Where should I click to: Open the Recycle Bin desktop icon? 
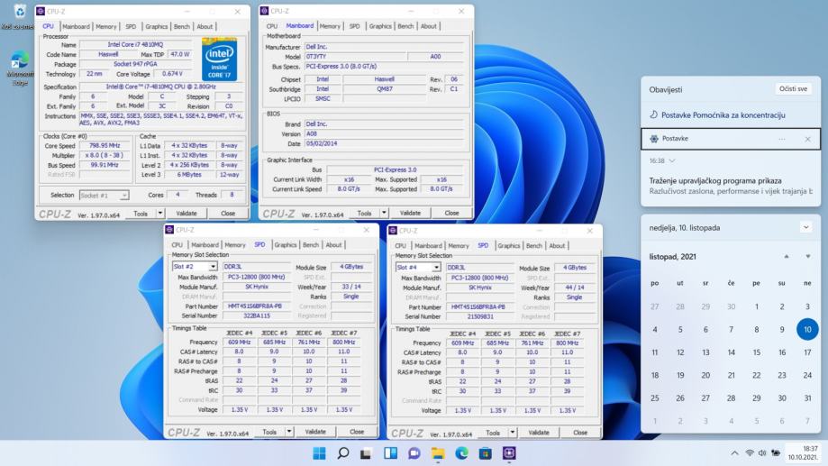point(20,13)
